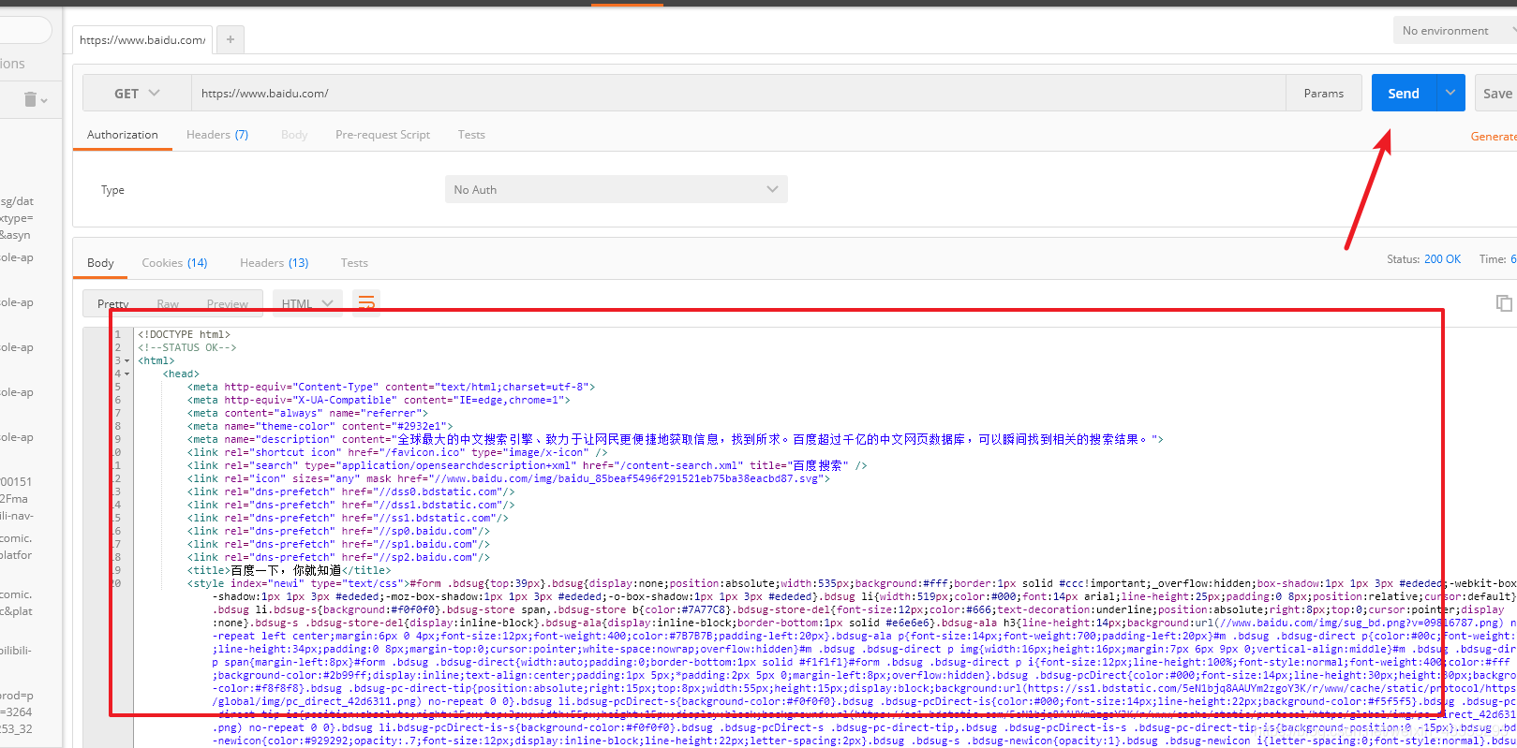Open the Params button
This screenshot has width=1517, height=748.
[1323, 94]
